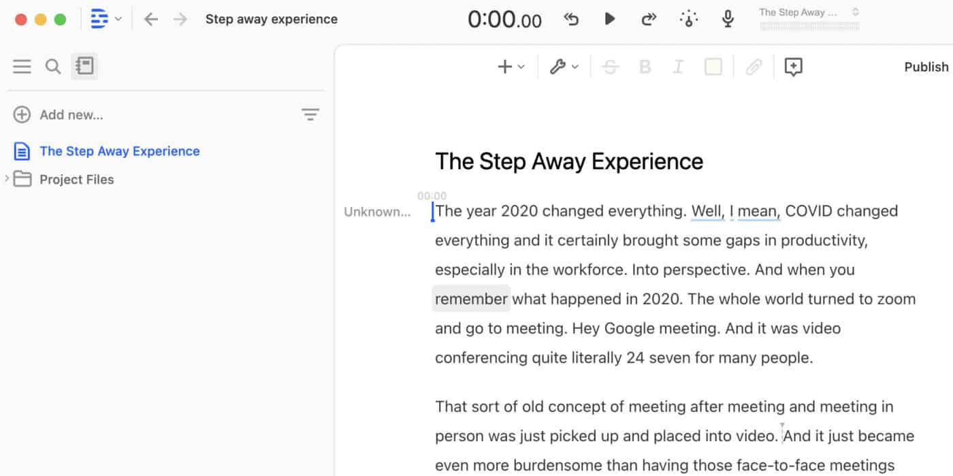Click the microphone record icon
The image size is (953, 476).
pos(728,19)
